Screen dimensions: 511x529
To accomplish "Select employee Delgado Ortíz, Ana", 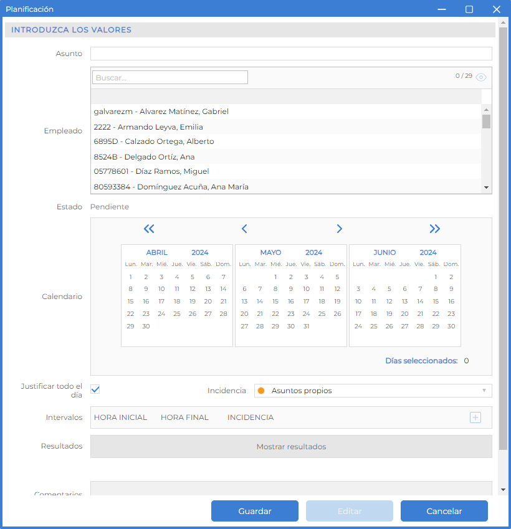I will (286, 157).
